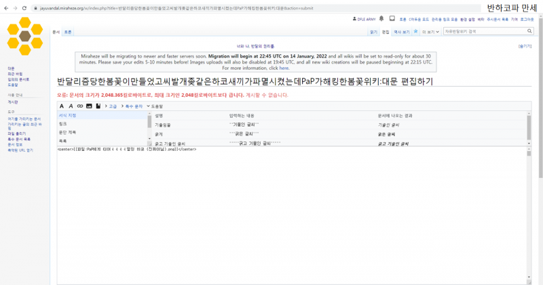Hide the site notice via 숨기기
This screenshot has width=543, height=285.
[525, 46]
